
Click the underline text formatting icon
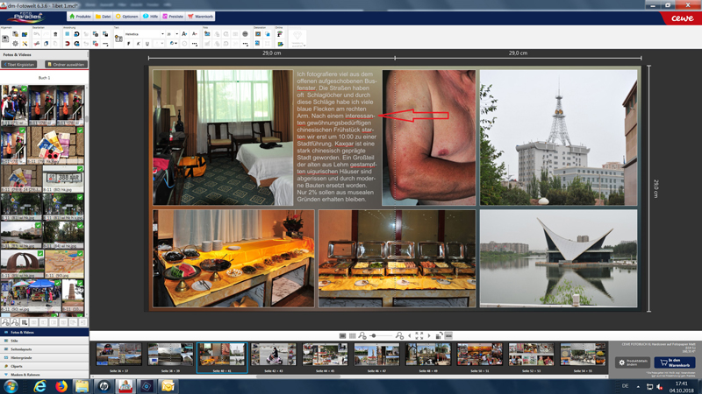147,44
